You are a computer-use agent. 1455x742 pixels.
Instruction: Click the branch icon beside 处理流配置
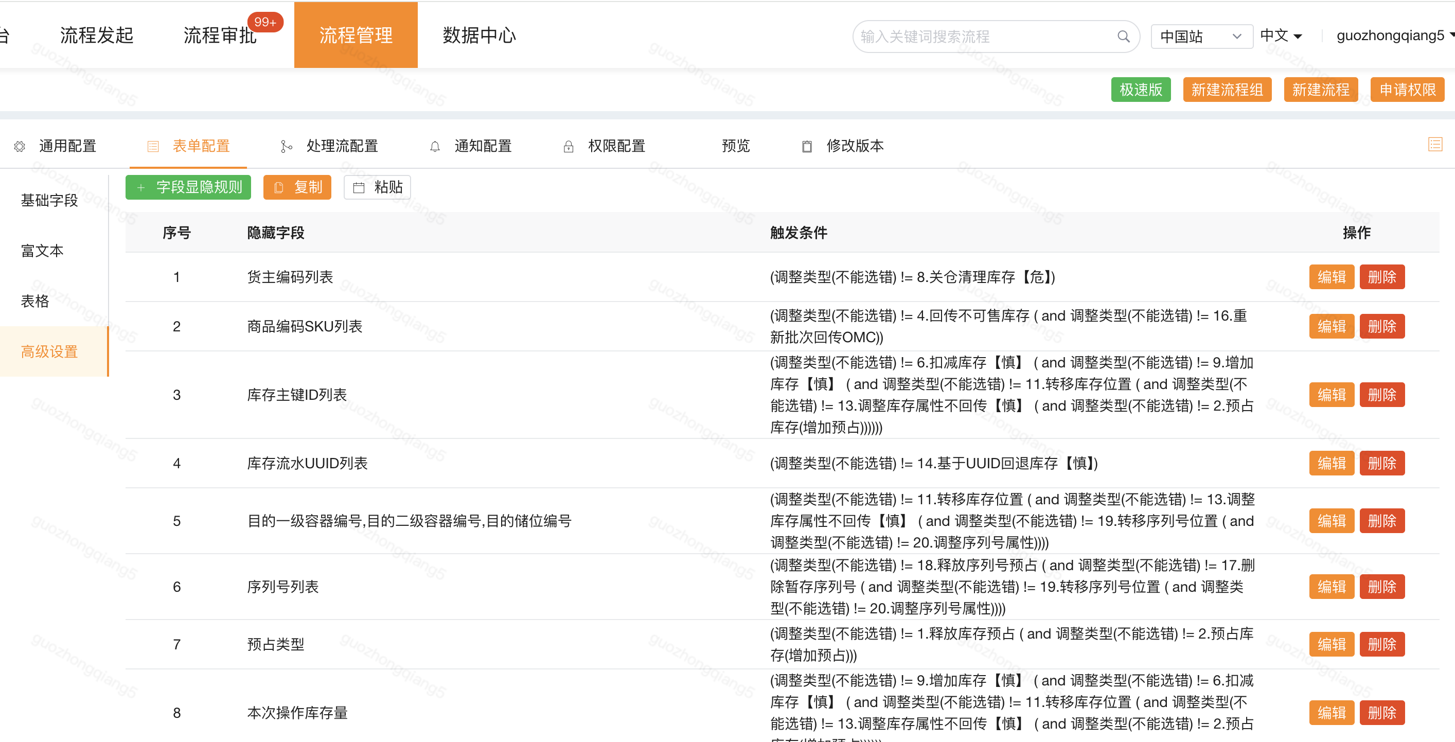[x=287, y=147]
